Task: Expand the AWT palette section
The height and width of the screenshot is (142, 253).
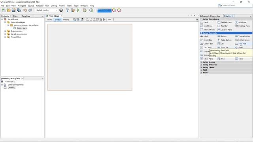Action: pyautogui.click(x=201, y=70)
